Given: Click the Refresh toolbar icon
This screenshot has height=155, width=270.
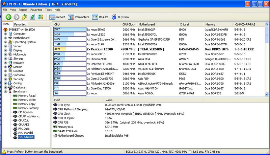Looking at the screenshot, I should tap(32, 17).
